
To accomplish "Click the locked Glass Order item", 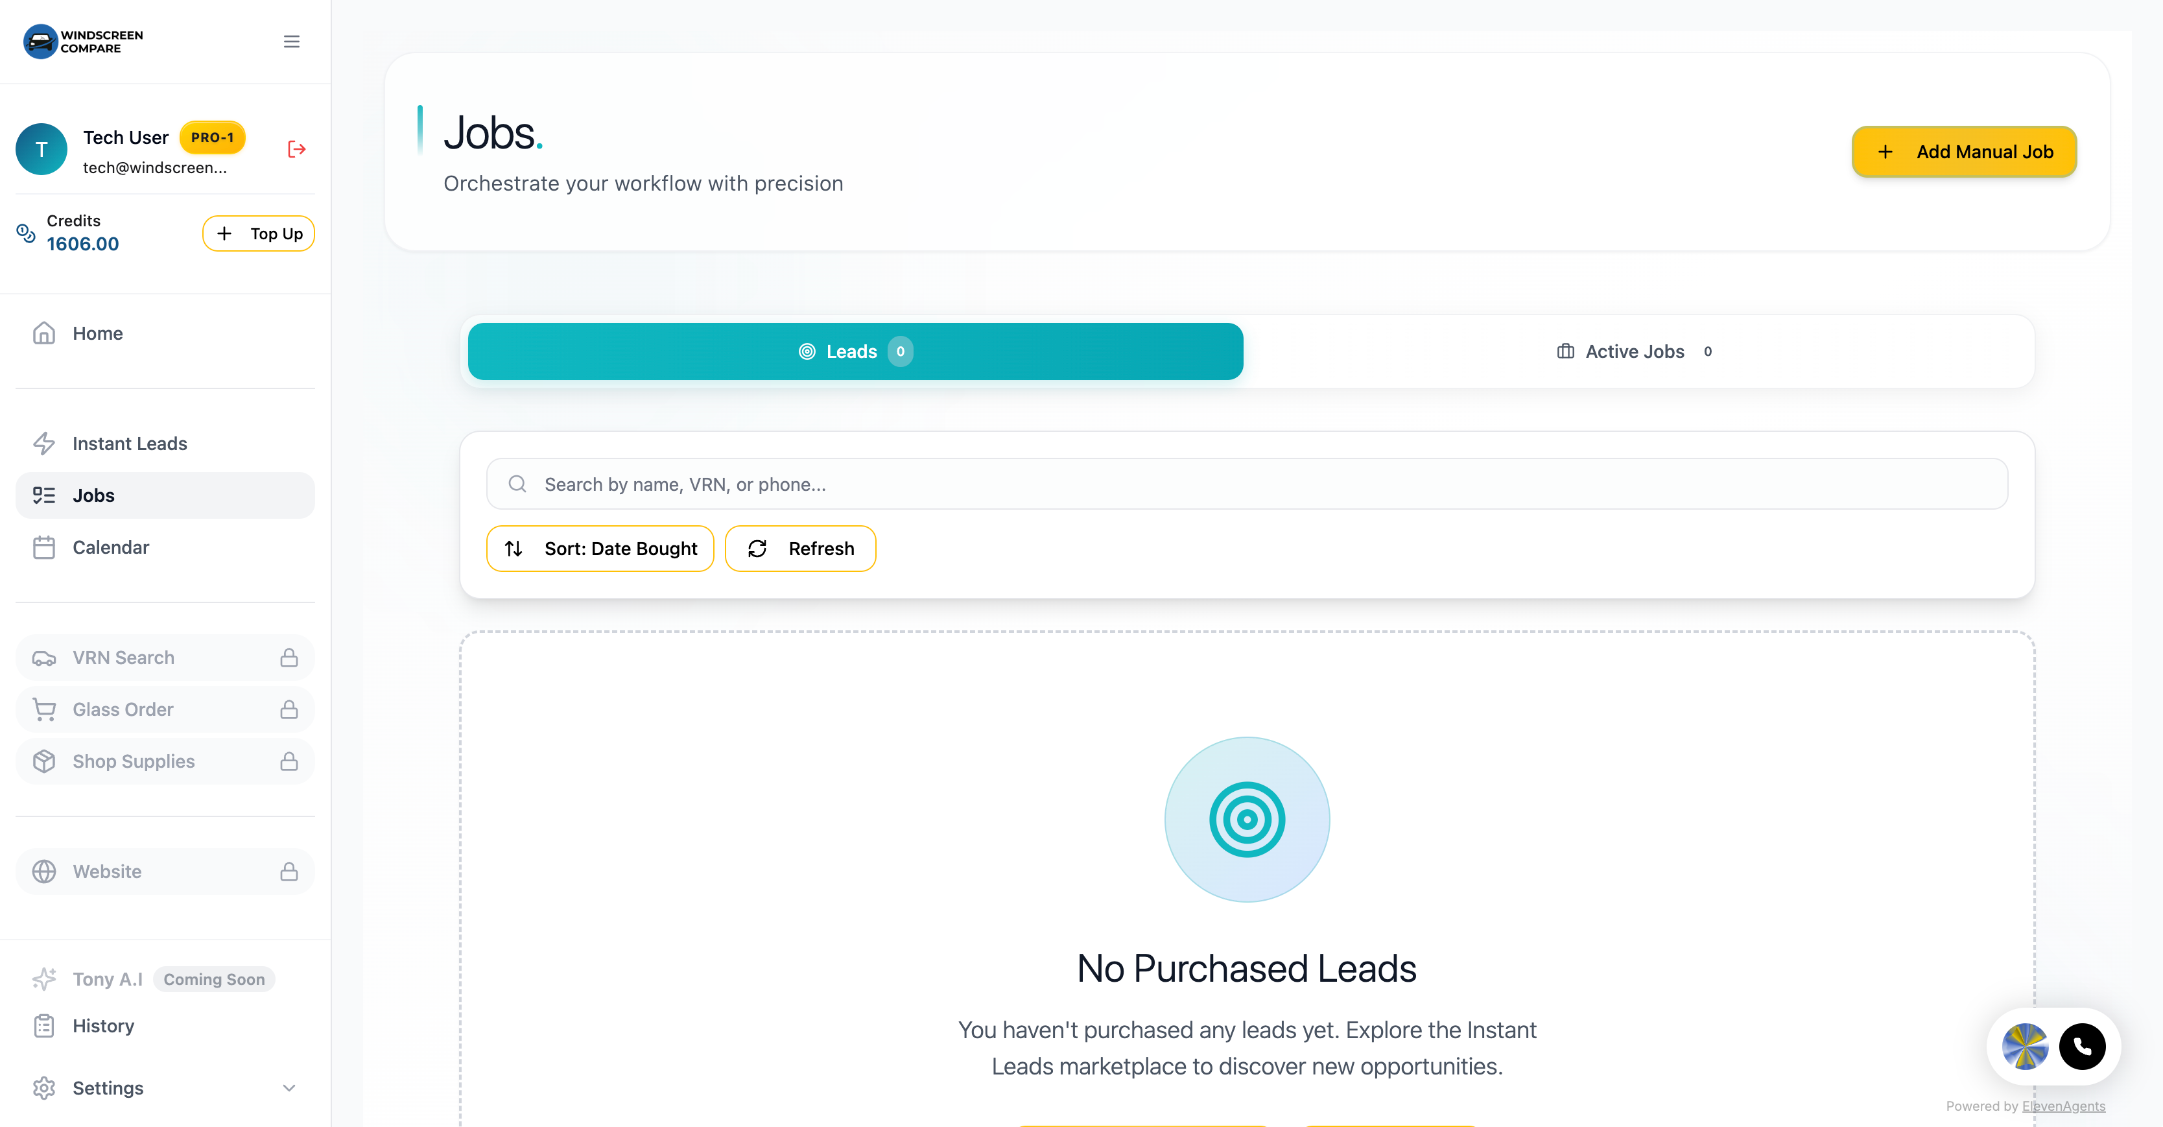I will [165, 709].
